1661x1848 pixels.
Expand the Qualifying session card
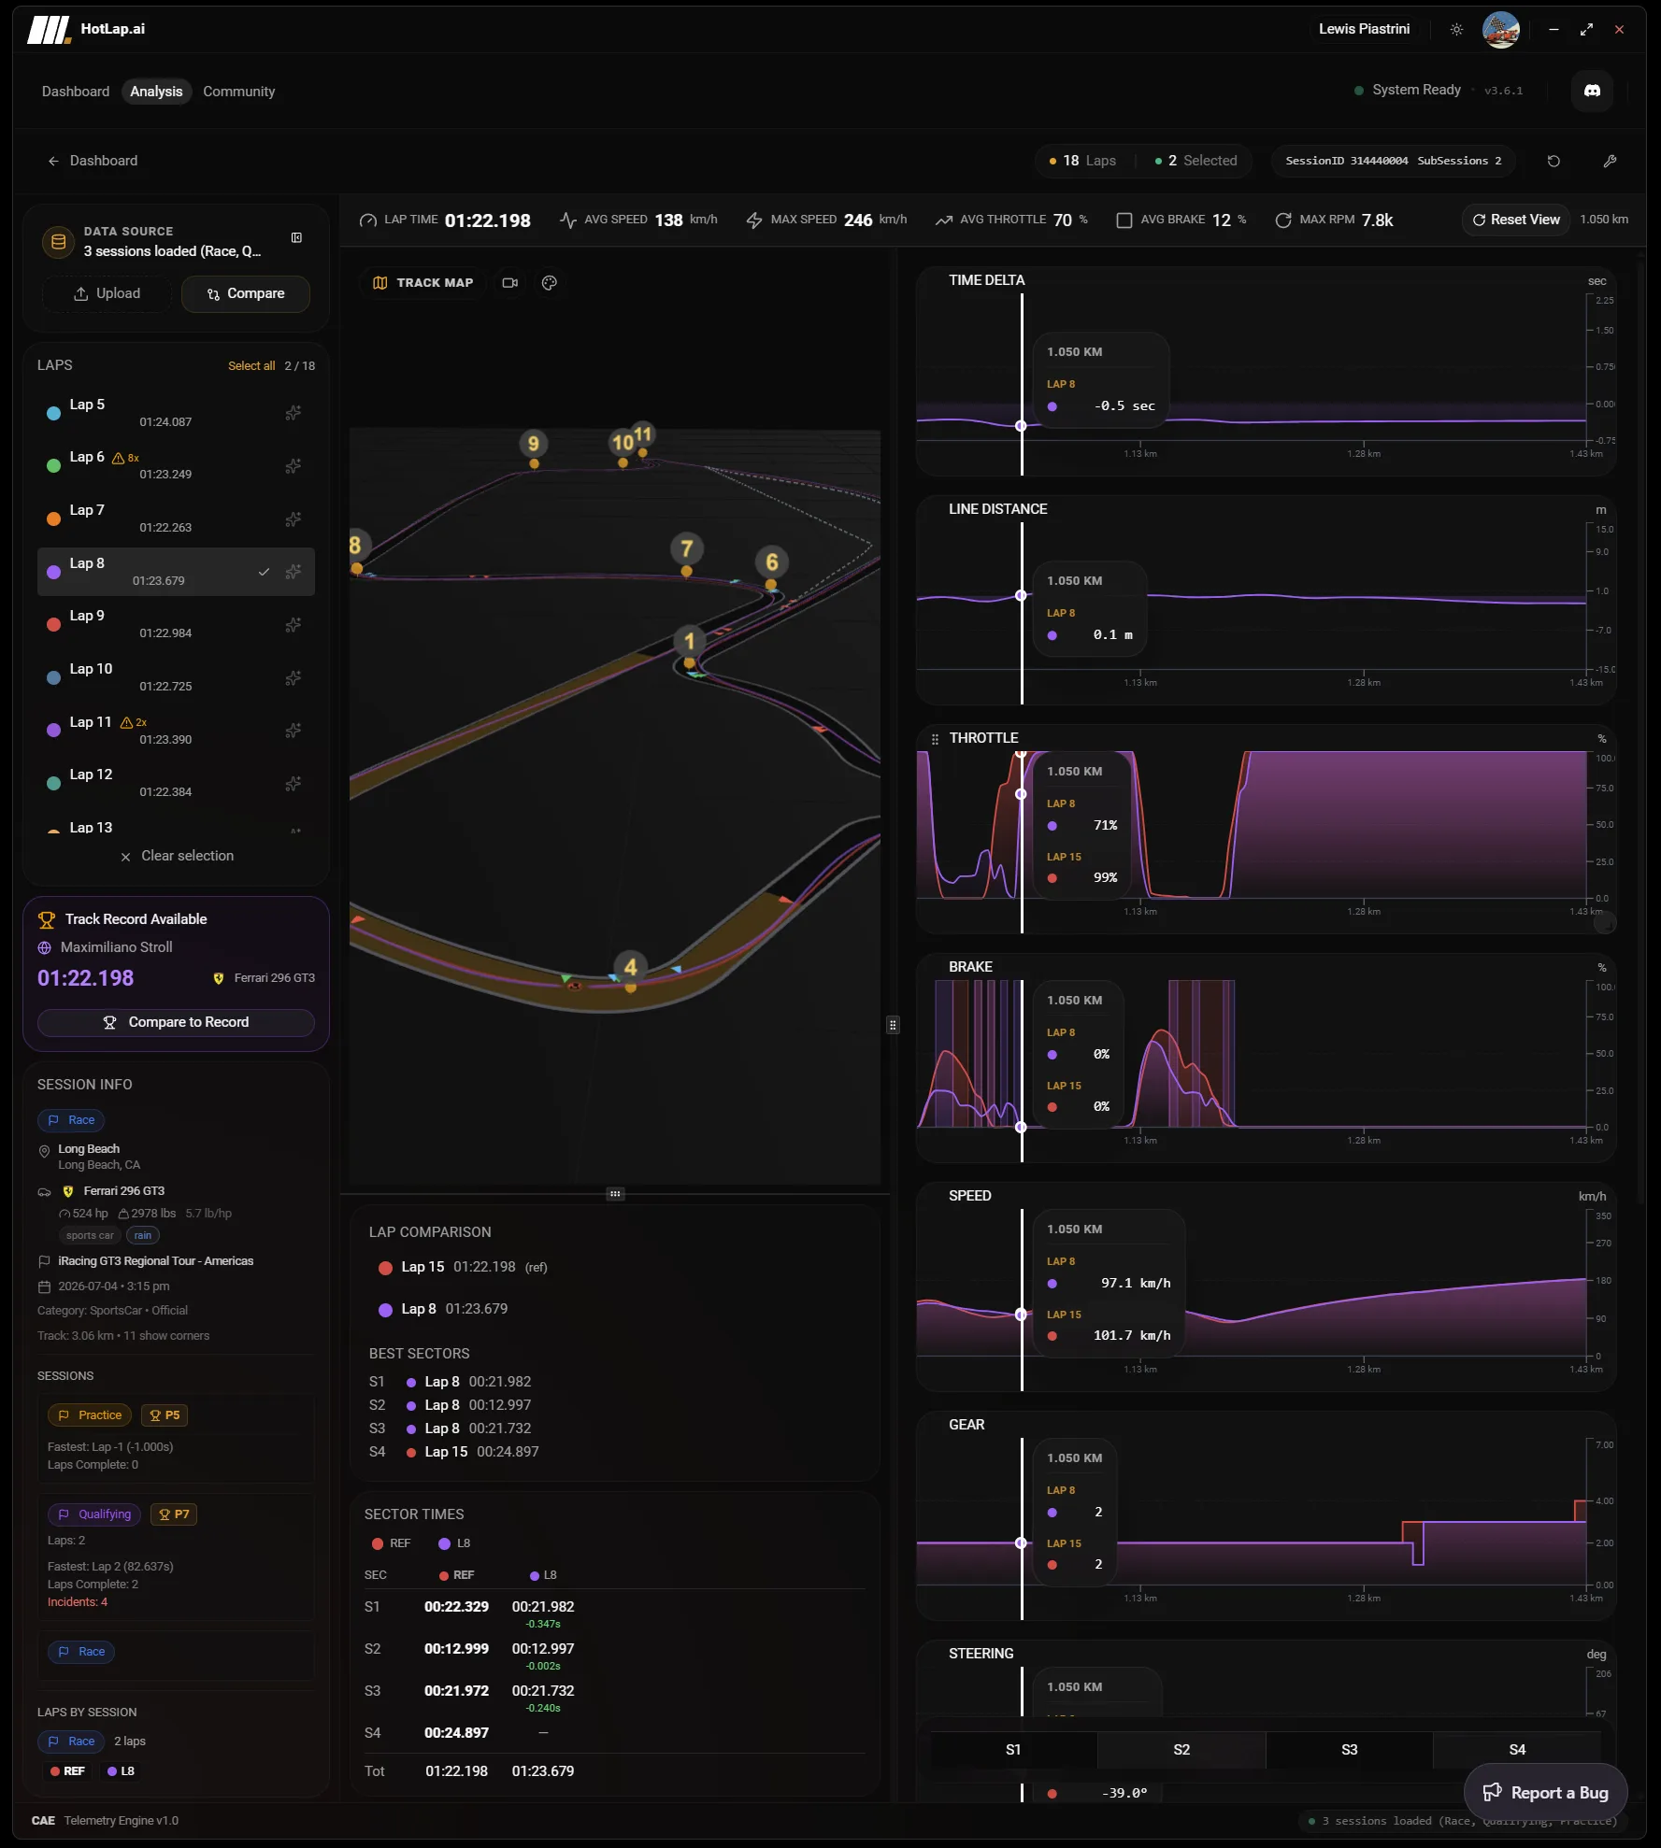coord(176,1557)
